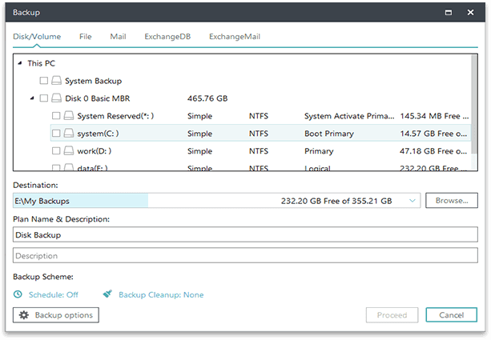Screen dimensions: 491x340
Task: Tick the system(C:) volume checkbox
Action: (x=56, y=133)
